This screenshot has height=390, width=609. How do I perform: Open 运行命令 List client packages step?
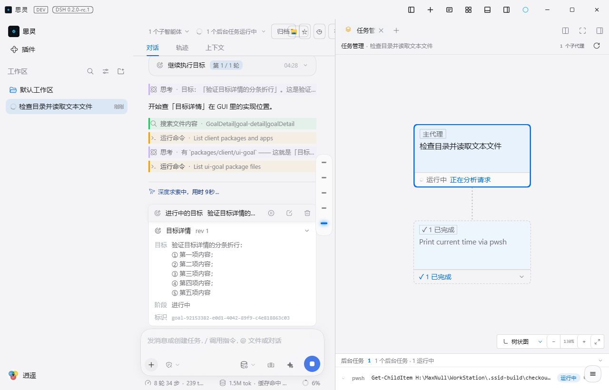pyautogui.click(x=232, y=138)
